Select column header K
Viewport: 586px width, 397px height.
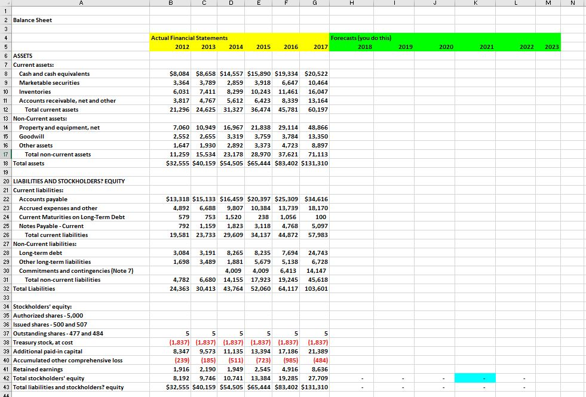pos(475,4)
